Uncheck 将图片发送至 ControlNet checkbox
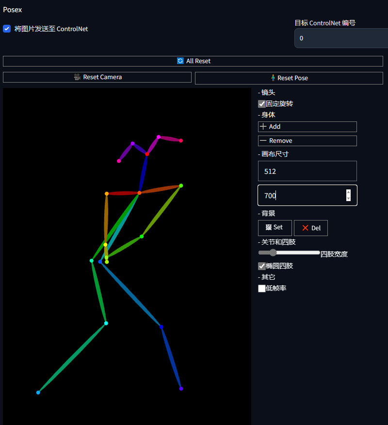 point(7,29)
